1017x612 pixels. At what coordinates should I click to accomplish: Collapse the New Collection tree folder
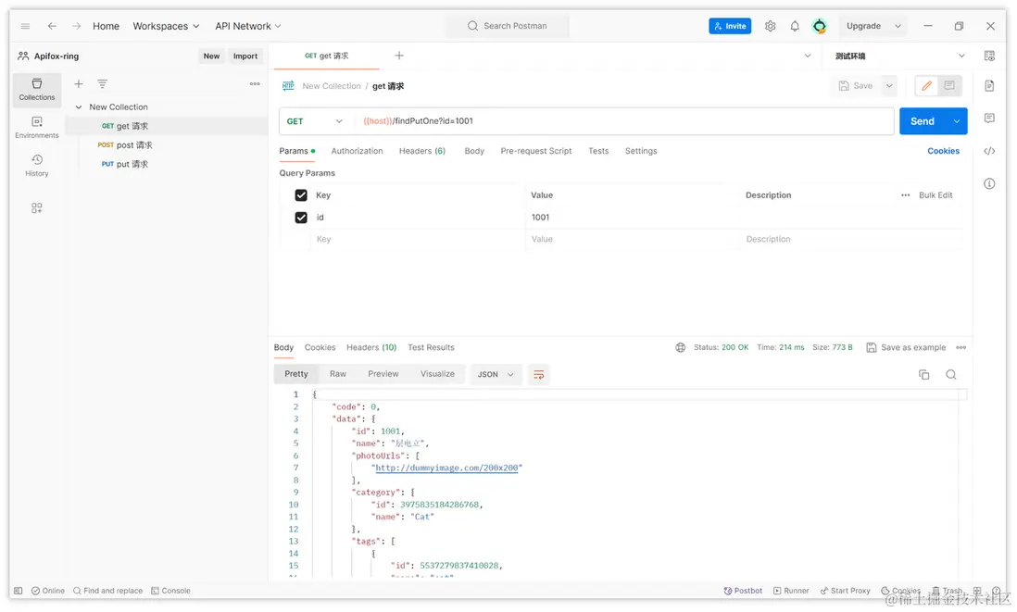(79, 107)
